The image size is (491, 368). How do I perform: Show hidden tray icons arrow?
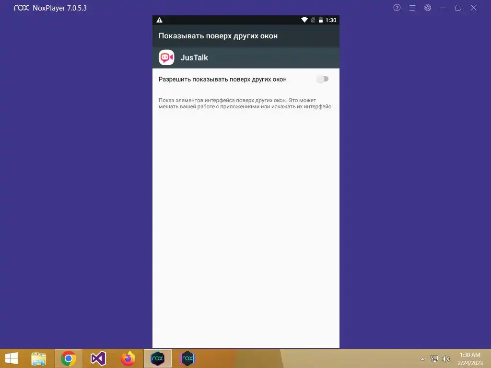tap(422, 359)
